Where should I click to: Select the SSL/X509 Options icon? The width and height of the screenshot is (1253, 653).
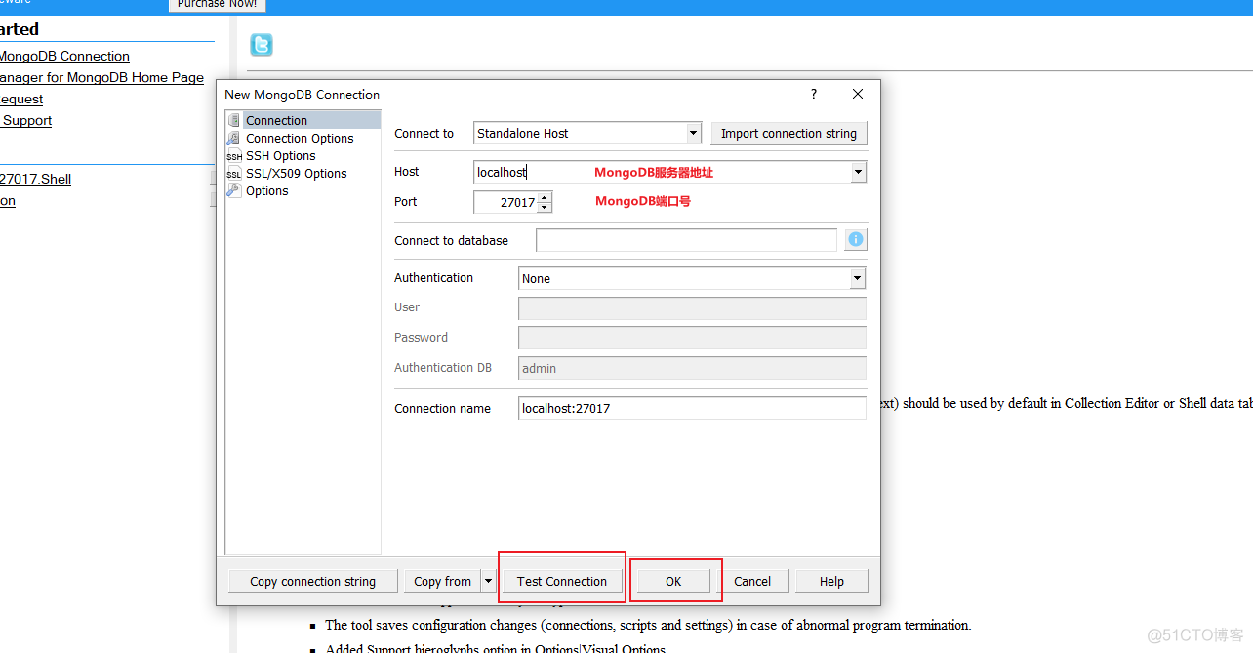coord(234,173)
